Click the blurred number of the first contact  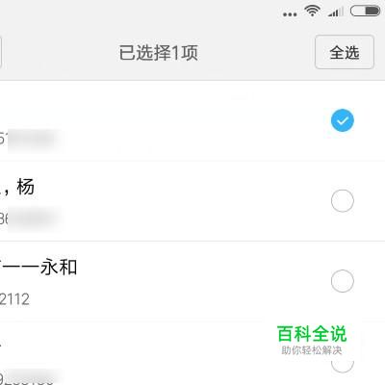click(x=31, y=140)
